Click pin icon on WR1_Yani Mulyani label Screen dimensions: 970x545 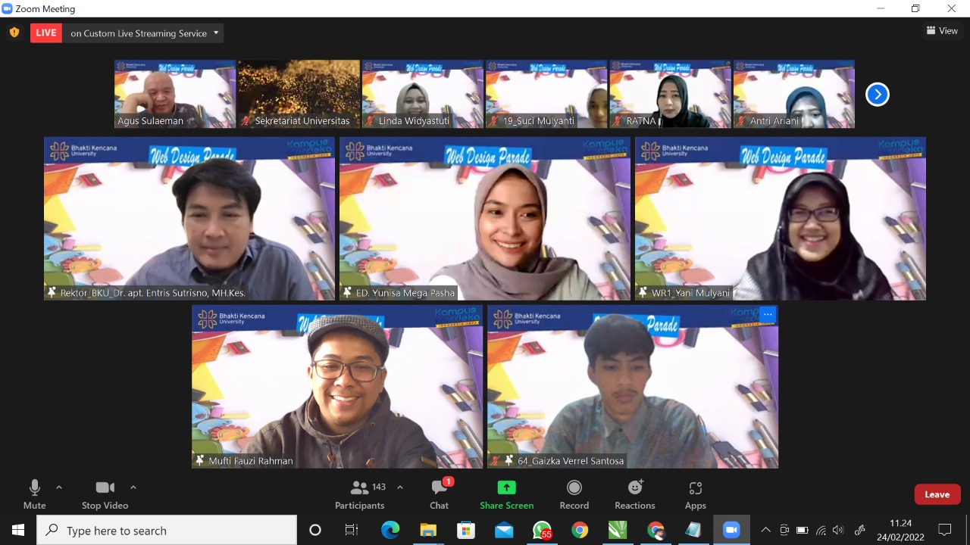pos(643,292)
